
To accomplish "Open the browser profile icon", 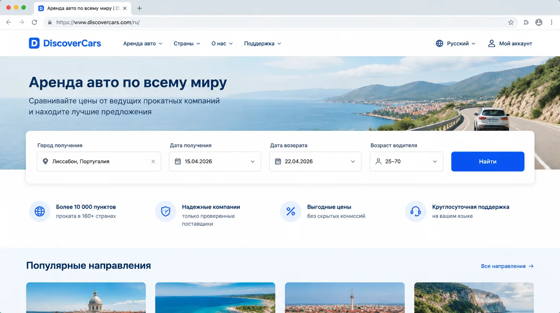I will point(539,22).
